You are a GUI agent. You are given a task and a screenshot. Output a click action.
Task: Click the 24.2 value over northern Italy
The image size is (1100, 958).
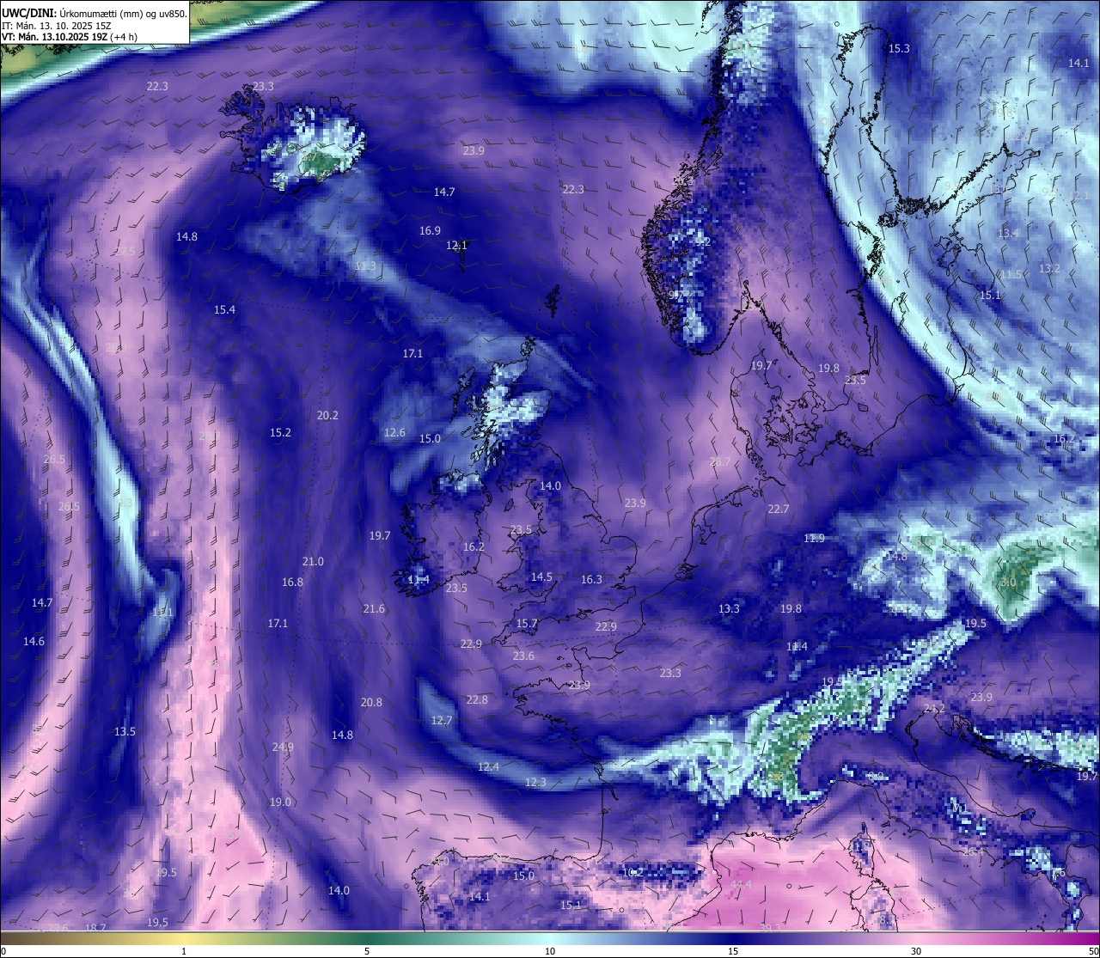click(x=934, y=708)
